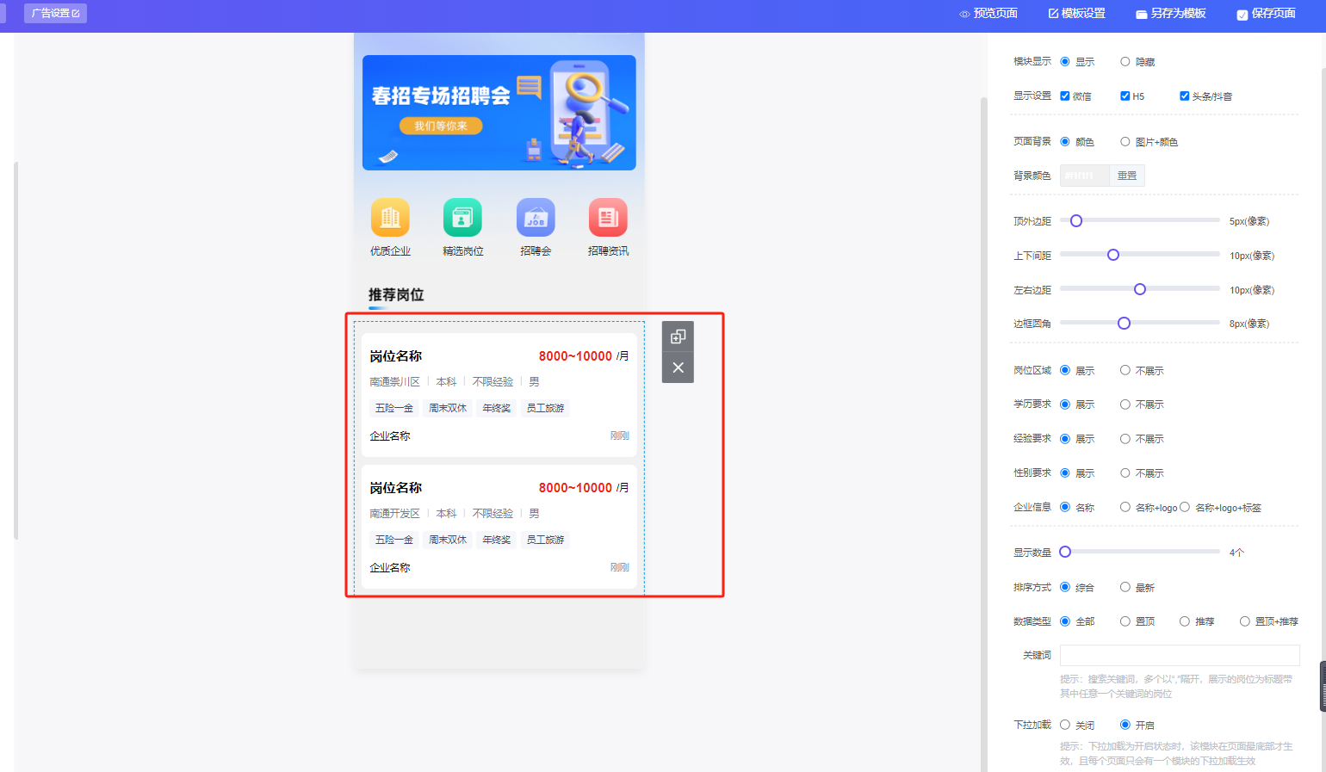Click 保存页面 in top bar
Screen dimensions: 1326x772
click(x=1266, y=14)
